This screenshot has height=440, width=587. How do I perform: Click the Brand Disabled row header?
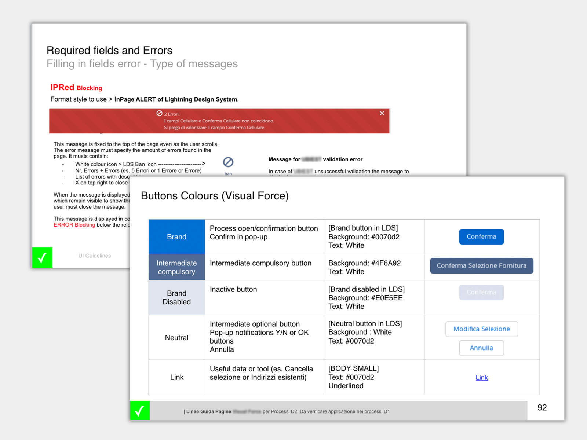pyautogui.click(x=176, y=298)
